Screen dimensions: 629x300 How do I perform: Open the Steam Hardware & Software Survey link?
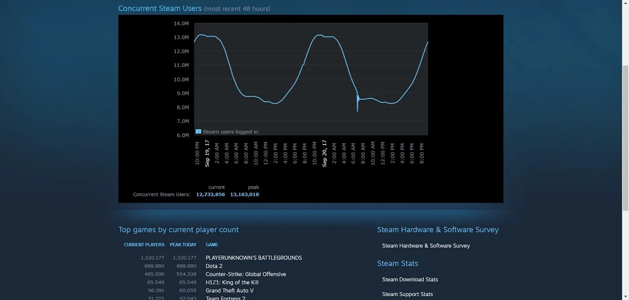click(x=426, y=246)
